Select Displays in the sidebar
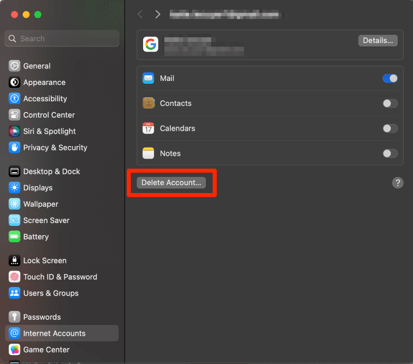This screenshot has height=364, width=413. click(x=38, y=188)
